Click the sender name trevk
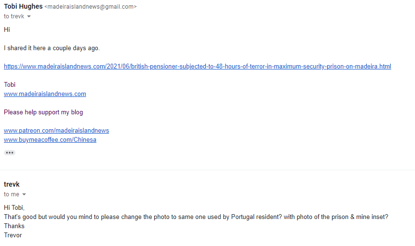Screen dimensions: 415x246 (x=12, y=184)
